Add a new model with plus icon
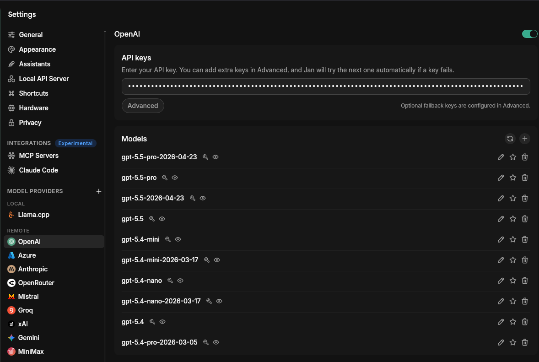 [x=524, y=139]
